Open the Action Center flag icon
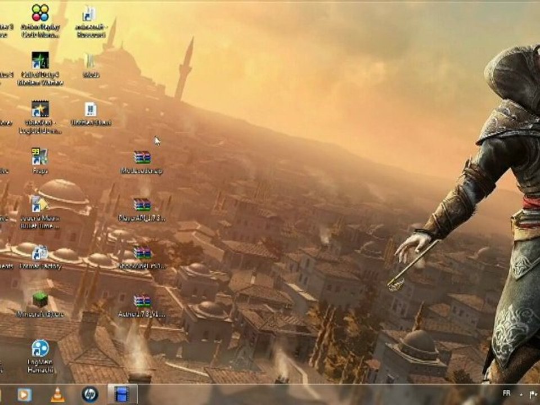540x405 pixels. point(533,394)
